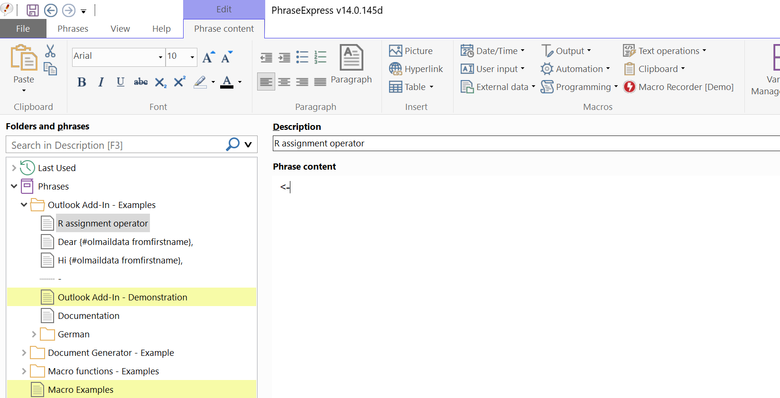Click the Save icon in quick access toolbar

(x=33, y=10)
